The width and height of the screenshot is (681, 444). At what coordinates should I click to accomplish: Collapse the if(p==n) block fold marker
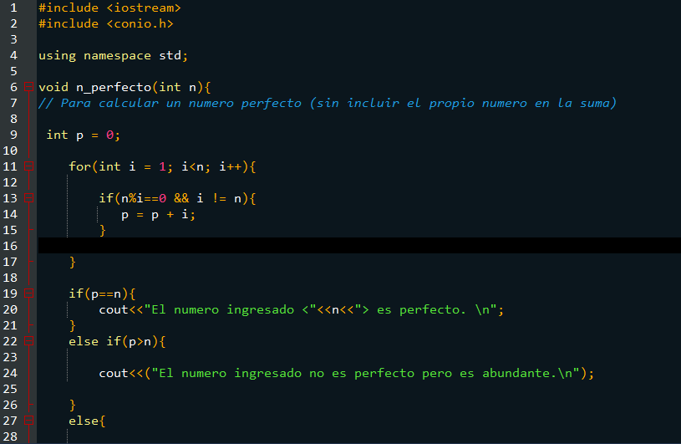[x=28, y=293]
